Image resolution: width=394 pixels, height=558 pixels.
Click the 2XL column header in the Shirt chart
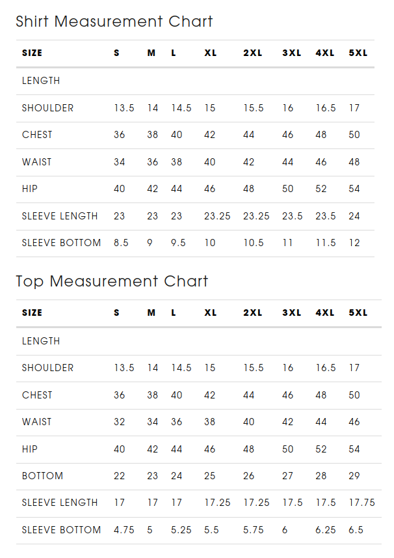coord(252,53)
